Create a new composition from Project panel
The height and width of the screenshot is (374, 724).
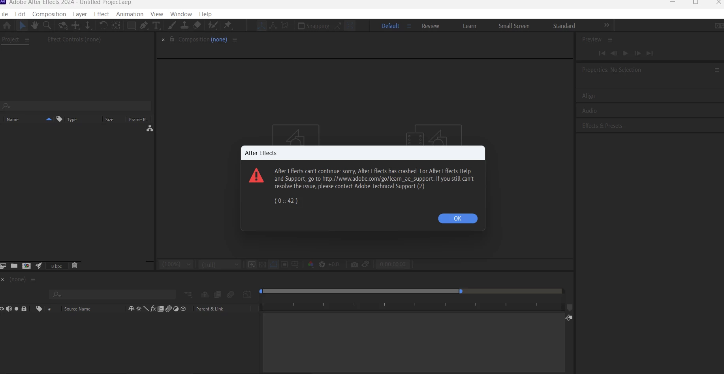tap(26, 266)
